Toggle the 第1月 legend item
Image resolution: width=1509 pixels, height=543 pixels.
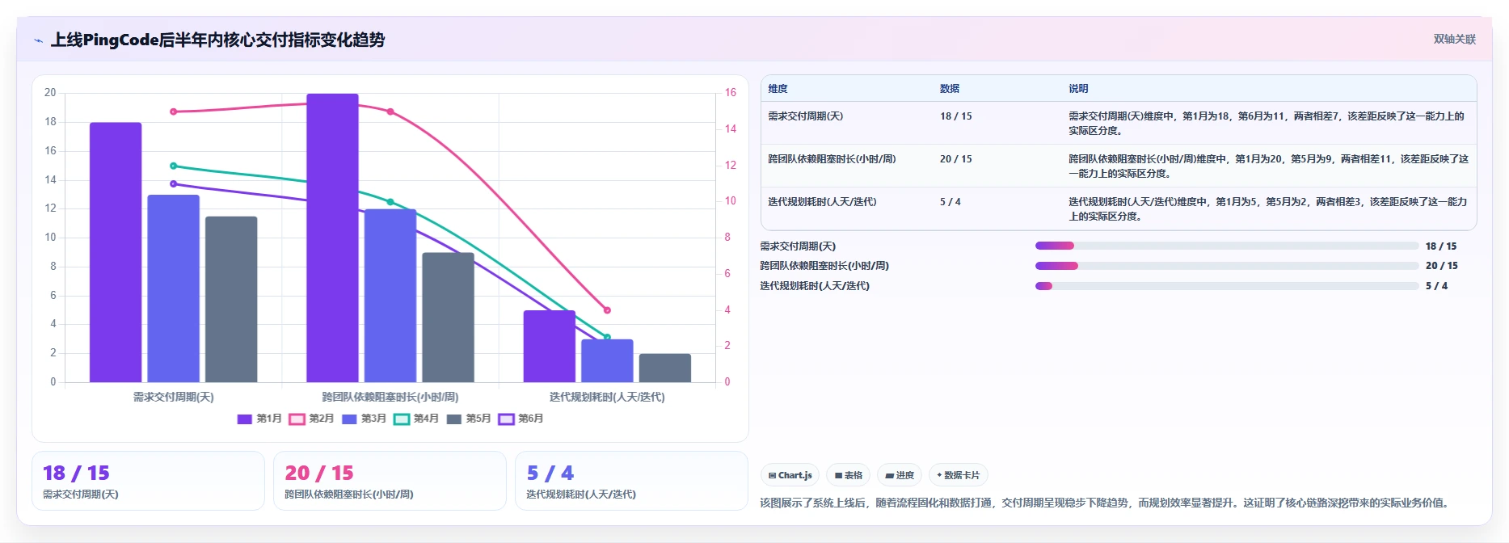(x=259, y=419)
